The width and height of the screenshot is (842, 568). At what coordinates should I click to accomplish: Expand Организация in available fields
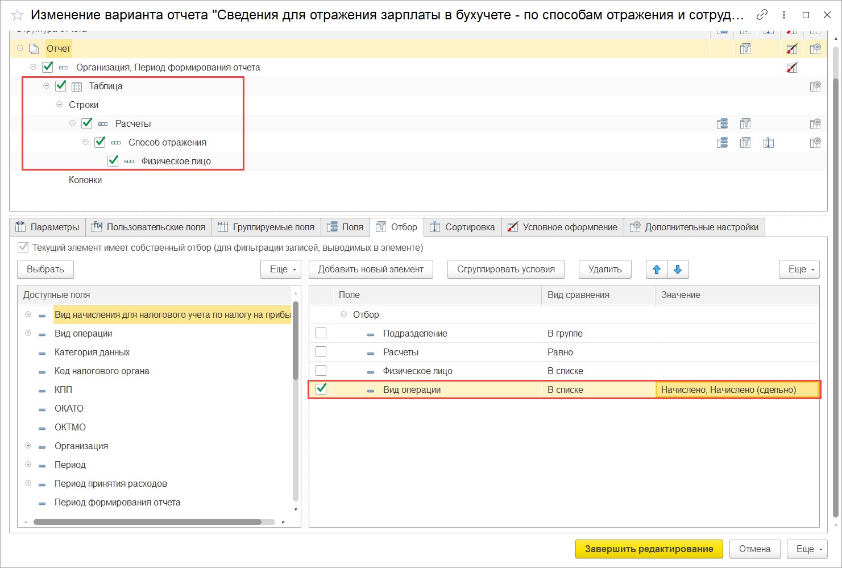point(28,446)
